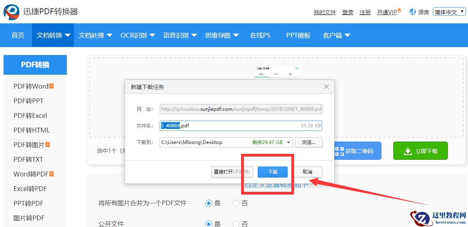Screen dimensions: 468x227
Task: Click 直接打开 (不保存) button
Action: click(x=232, y=172)
